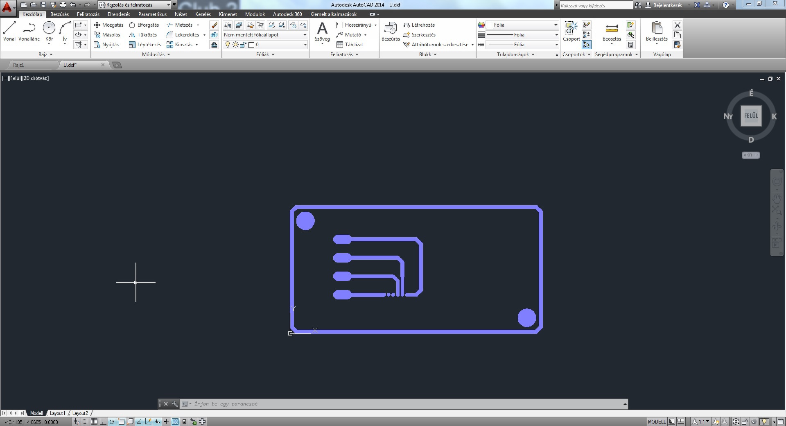Open the Beszúrás ribbon tab
Screen dimensions: 786x426
coord(59,14)
